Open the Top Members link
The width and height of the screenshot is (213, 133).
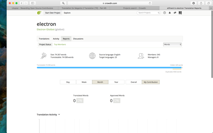[60, 44]
